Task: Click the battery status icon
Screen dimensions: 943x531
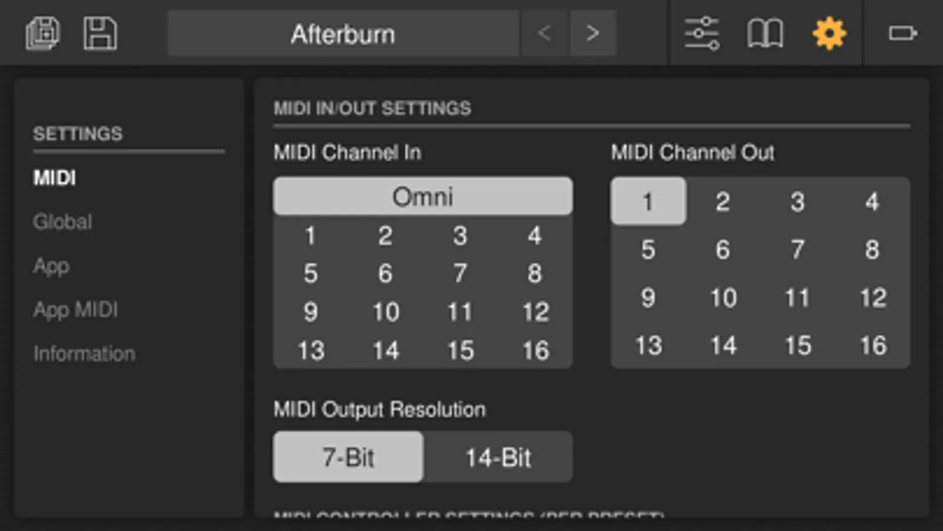Action: (902, 33)
